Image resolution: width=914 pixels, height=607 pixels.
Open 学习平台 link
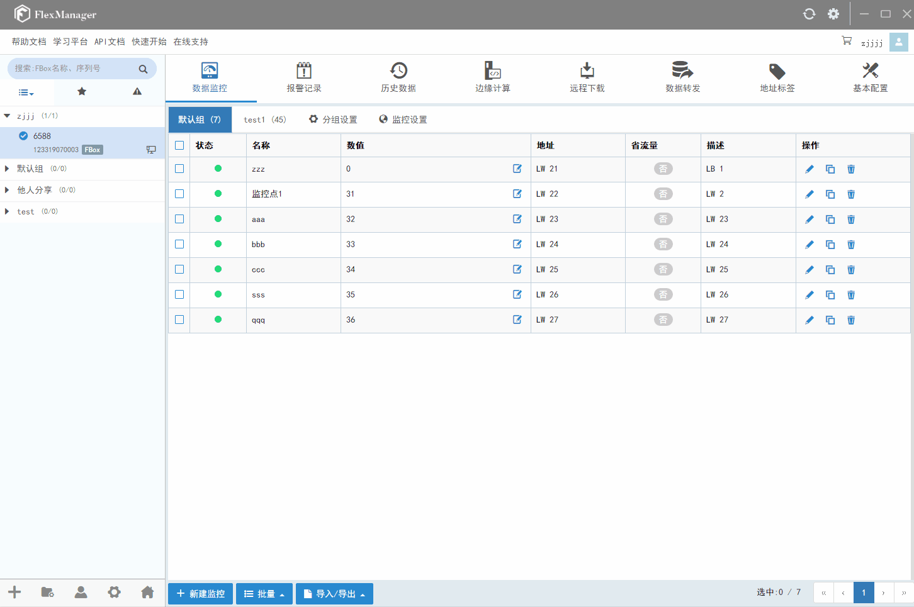tap(71, 42)
